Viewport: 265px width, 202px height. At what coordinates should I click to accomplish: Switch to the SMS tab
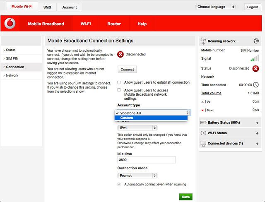(x=47, y=7)
